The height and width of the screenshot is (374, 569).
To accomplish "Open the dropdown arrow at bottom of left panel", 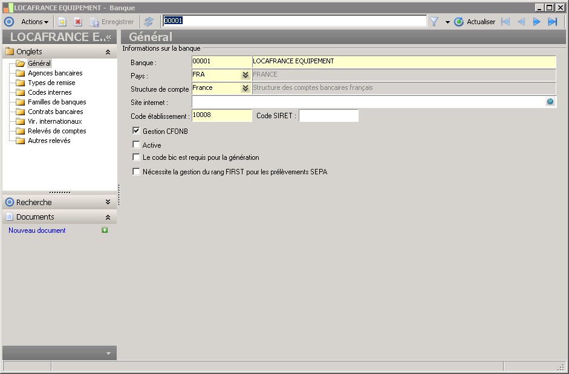I will click(x=108, y=353).
